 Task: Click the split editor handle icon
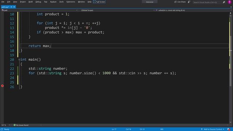tap(230, 13)
